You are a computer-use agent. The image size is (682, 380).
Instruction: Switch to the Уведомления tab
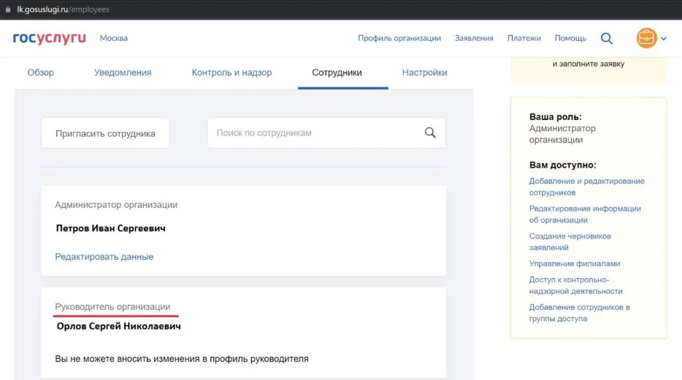click(x=123, y=73)
